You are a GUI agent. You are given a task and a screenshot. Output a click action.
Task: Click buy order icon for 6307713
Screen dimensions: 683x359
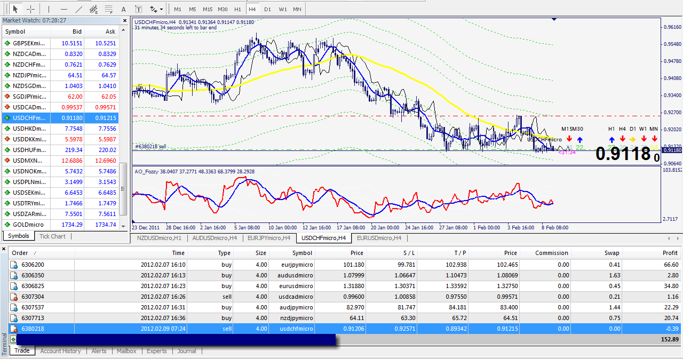tap(15, 318)
